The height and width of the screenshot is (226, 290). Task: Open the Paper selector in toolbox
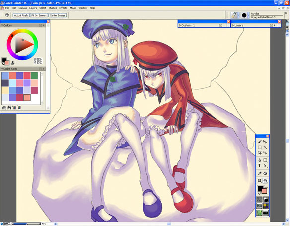point(259,199)
